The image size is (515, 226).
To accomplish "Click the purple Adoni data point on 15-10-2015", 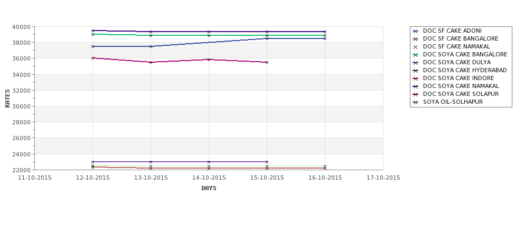I will click(267, 162).
